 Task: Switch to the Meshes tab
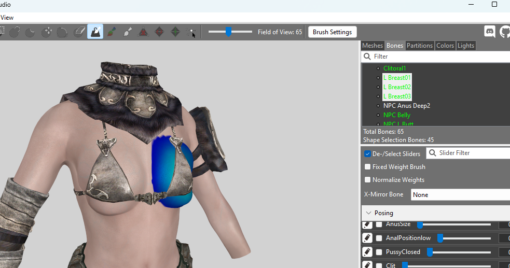click(373, 46)
